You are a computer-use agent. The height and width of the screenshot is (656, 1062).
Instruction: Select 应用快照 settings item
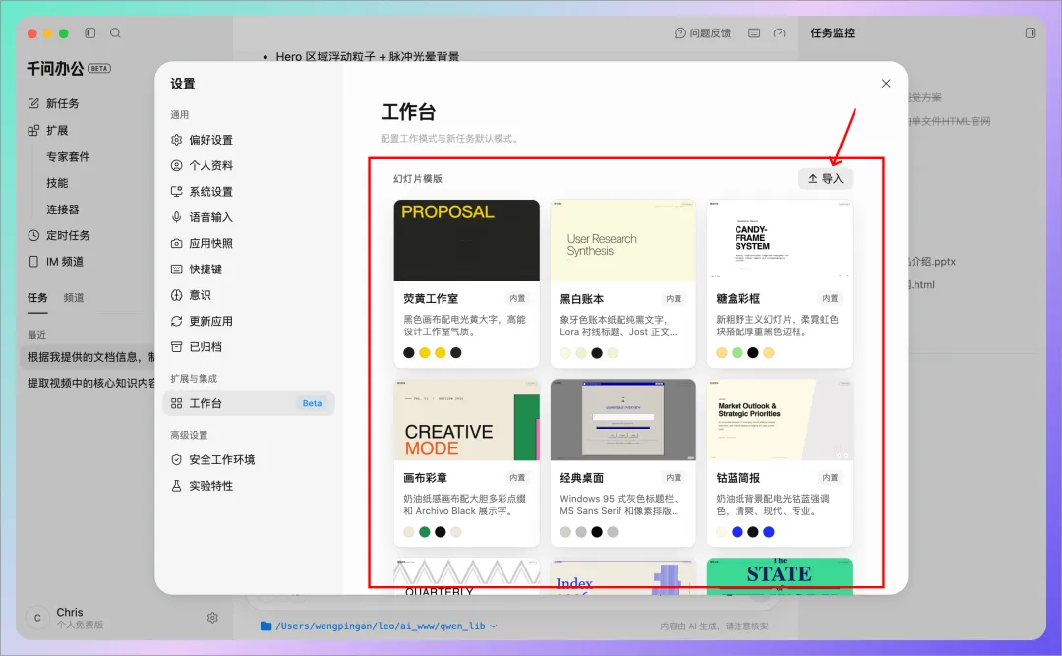pyautogui.click(x=251, y=243)
